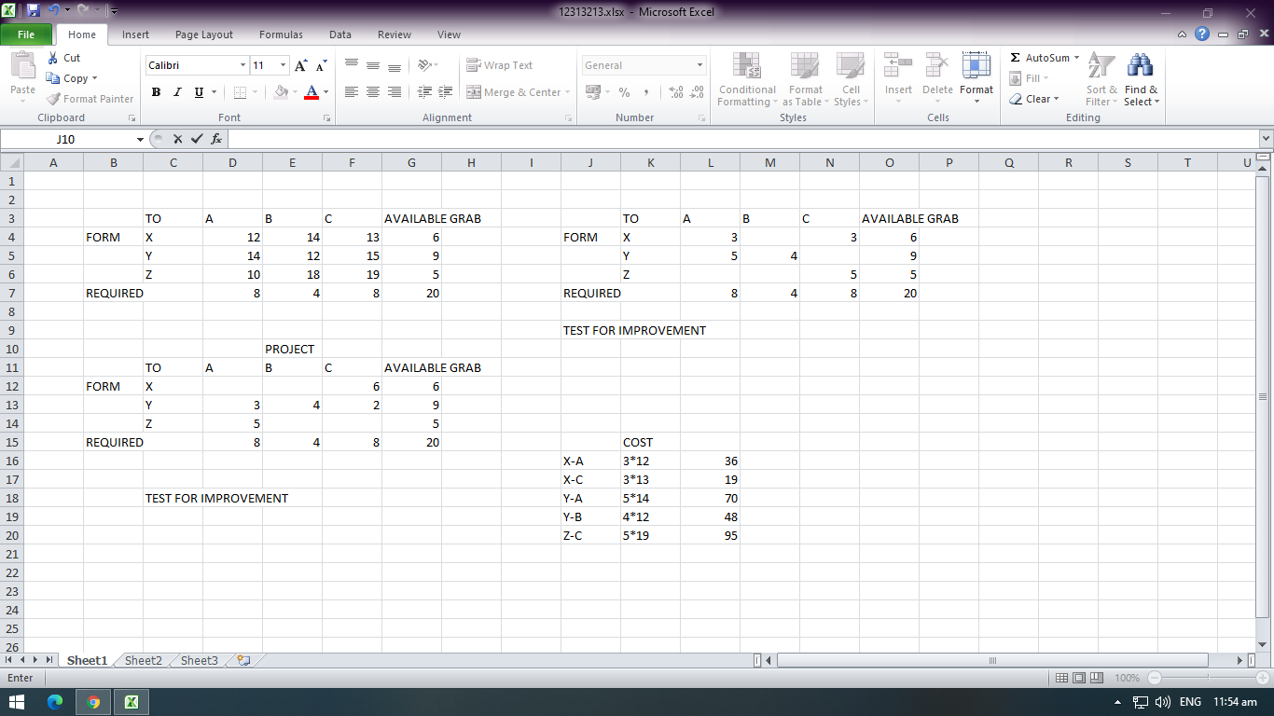Open the Fill Color dropdown arrow
1274x716 pixels.
295,92
